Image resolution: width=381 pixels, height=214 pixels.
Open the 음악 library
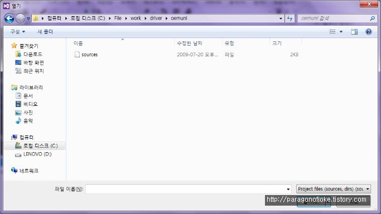click(x=28, y=121)
